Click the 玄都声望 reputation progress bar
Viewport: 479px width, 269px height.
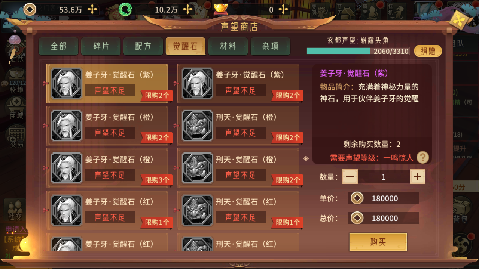pyautogui.click(x=358, y=51)
